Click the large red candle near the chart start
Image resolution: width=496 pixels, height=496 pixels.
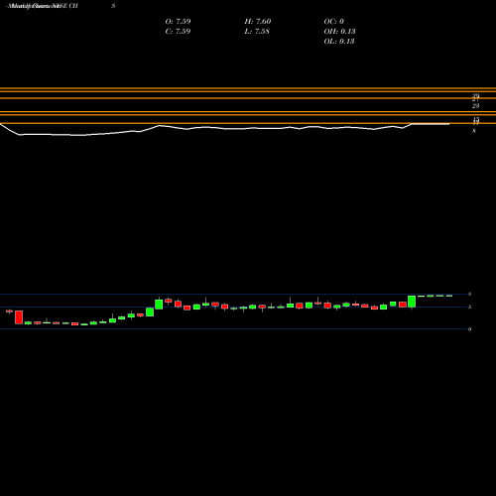point(19,317)
